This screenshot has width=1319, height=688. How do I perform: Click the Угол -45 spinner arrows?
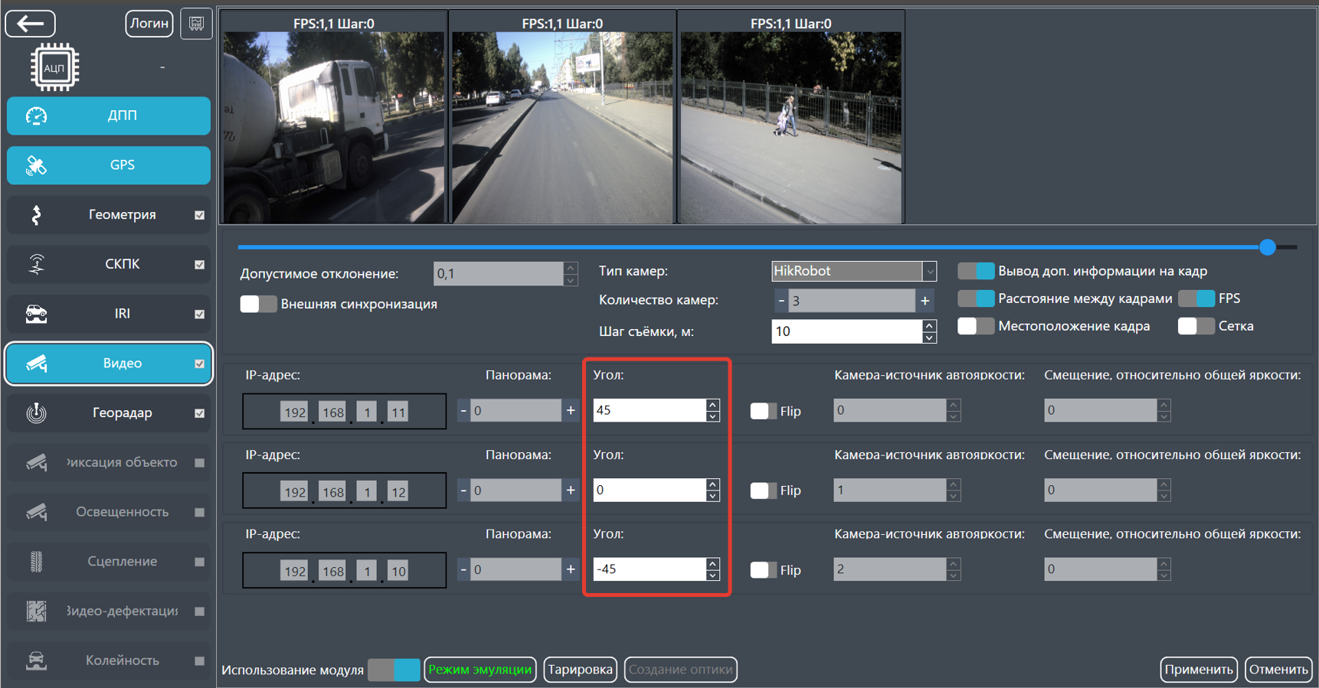(x=712, y=569)
